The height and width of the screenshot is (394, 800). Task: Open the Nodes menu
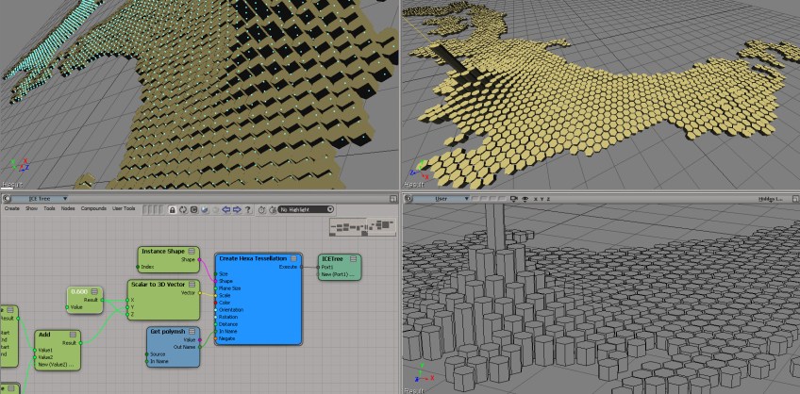[67, 208]
